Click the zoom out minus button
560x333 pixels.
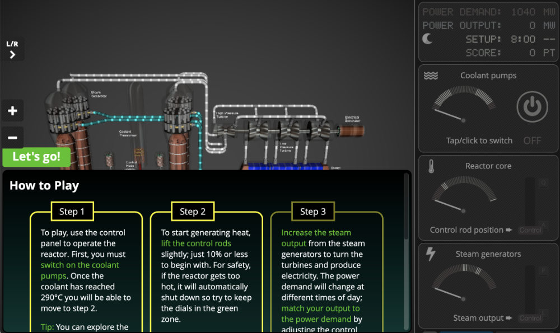coord(13,137)
